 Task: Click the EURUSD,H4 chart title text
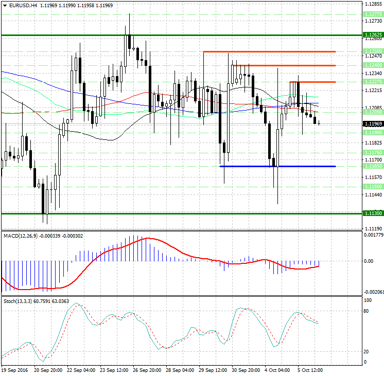(x=23, y=5)
